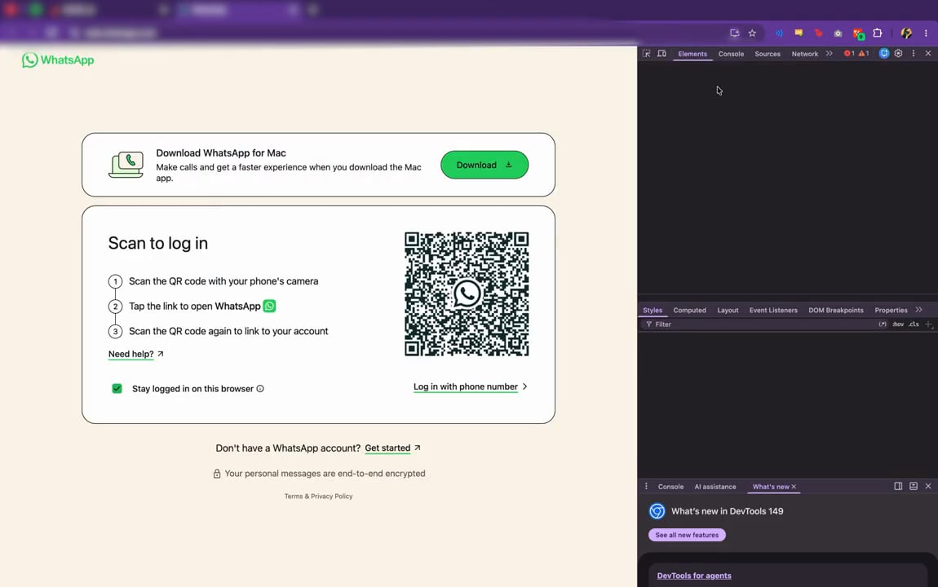Select the What's new drawer tab

click(771, 487)
